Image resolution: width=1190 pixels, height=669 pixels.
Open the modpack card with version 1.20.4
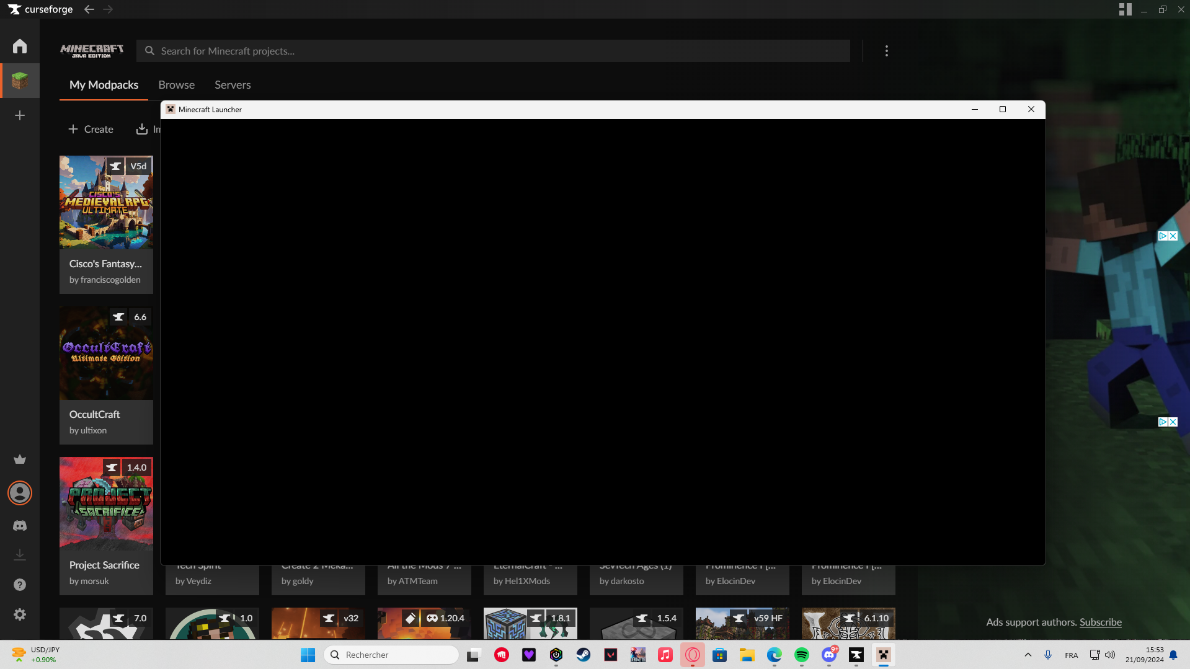[424, 624]
